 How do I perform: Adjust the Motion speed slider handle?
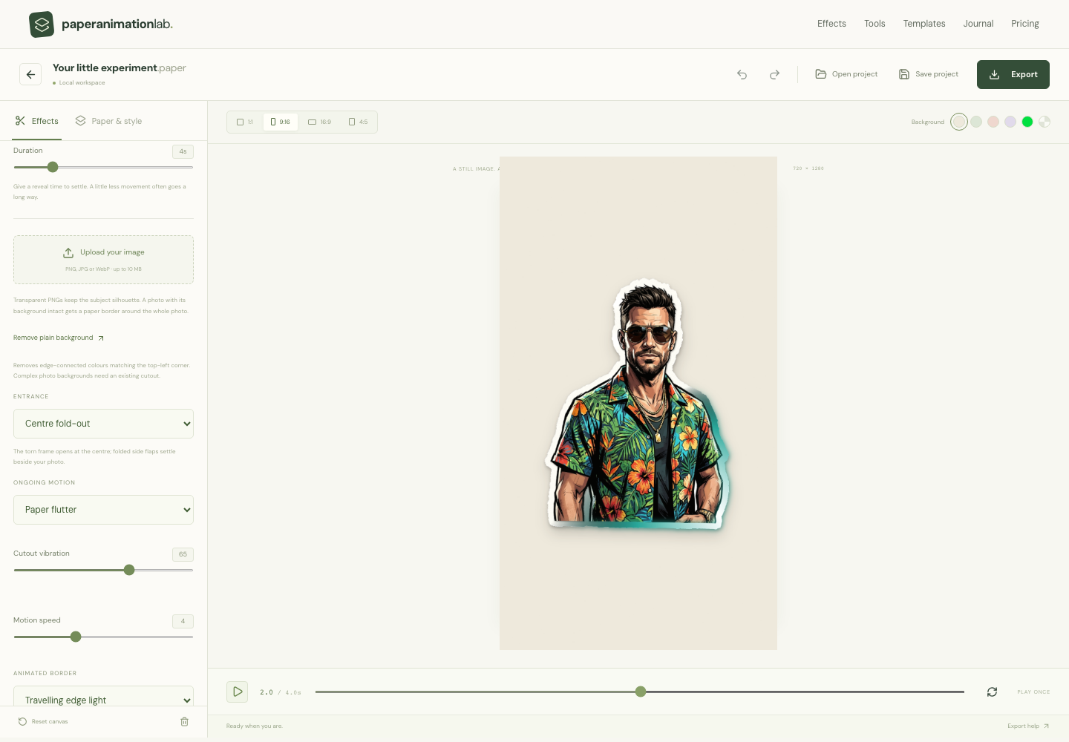(x=76, y=637)
